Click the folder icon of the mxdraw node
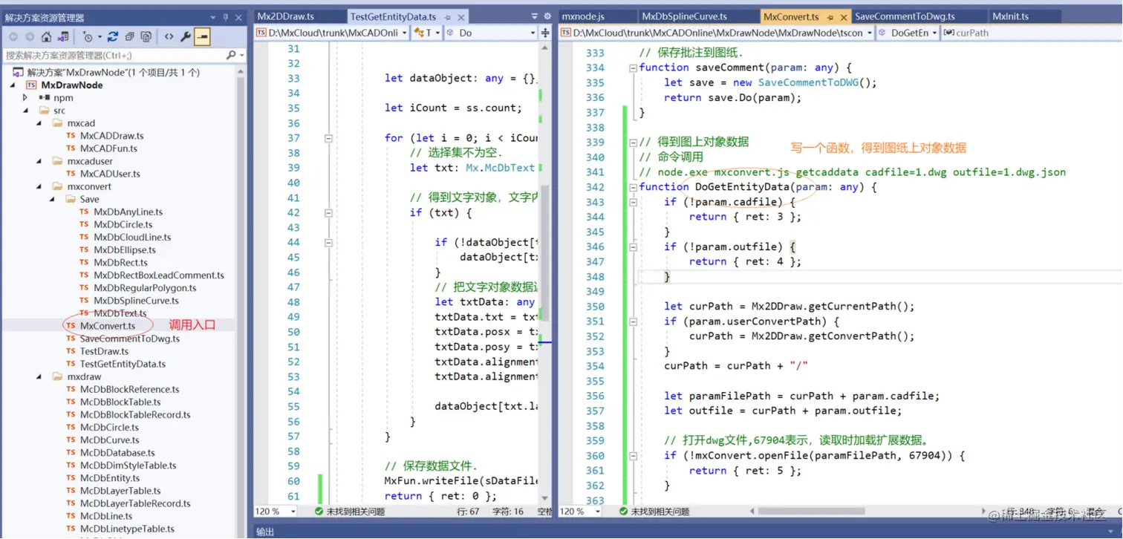1123x539 pixels. 58,377
